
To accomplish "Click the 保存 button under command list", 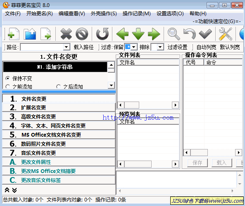I will pyautogui.click(x=197, y=163).
